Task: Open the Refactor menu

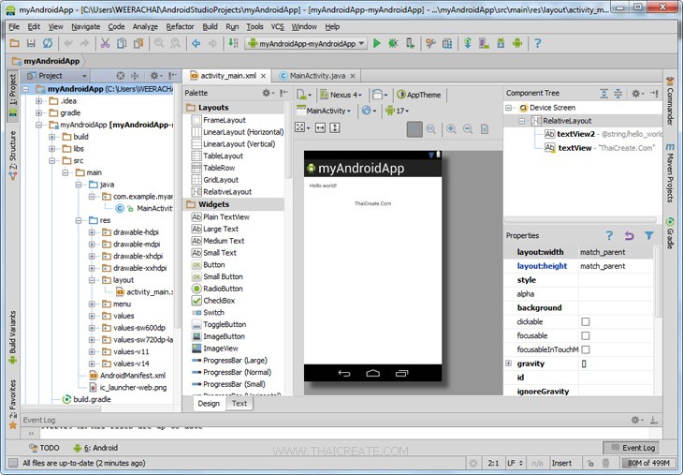Action: [x=180, y=26]
